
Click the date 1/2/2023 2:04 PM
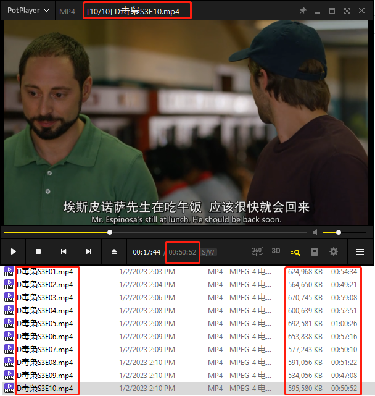click(x=147, y=285)
